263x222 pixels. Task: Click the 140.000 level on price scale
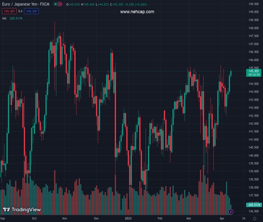point(253,155)
